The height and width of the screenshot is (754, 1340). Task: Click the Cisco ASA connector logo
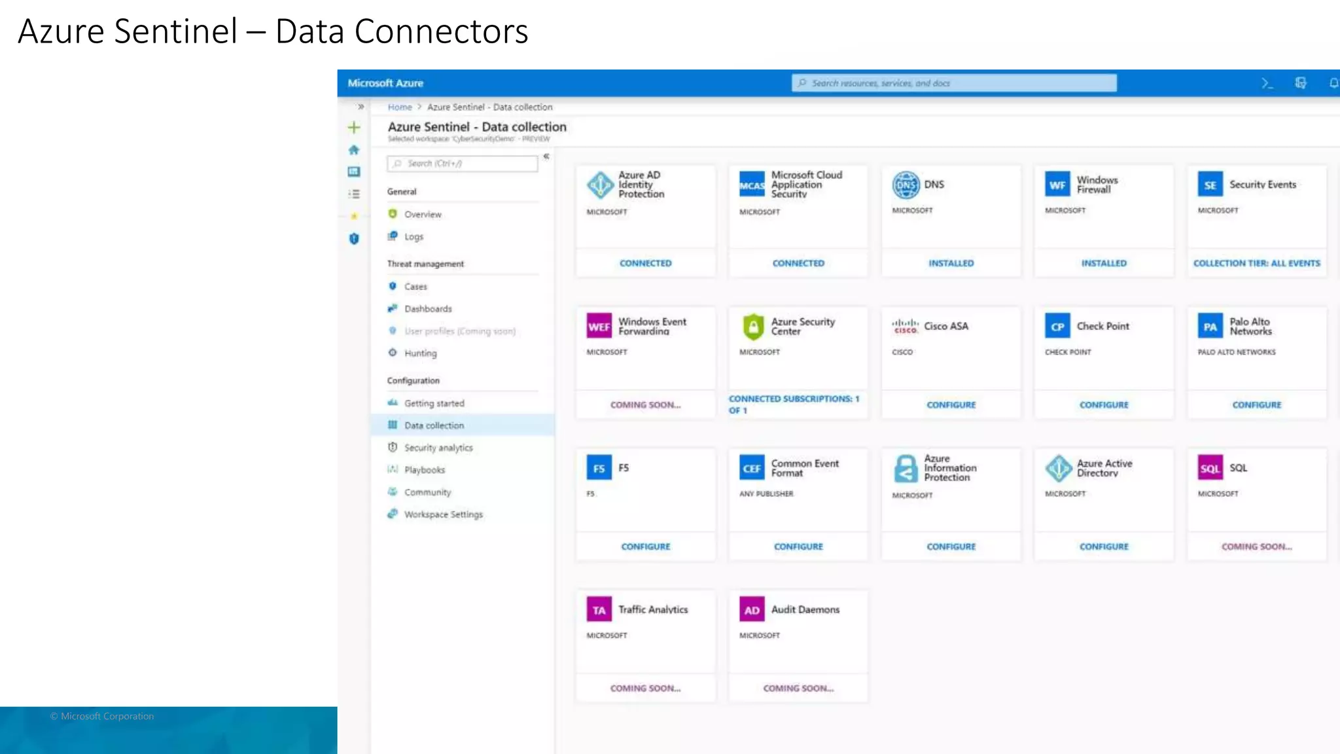tap(906, 326)
